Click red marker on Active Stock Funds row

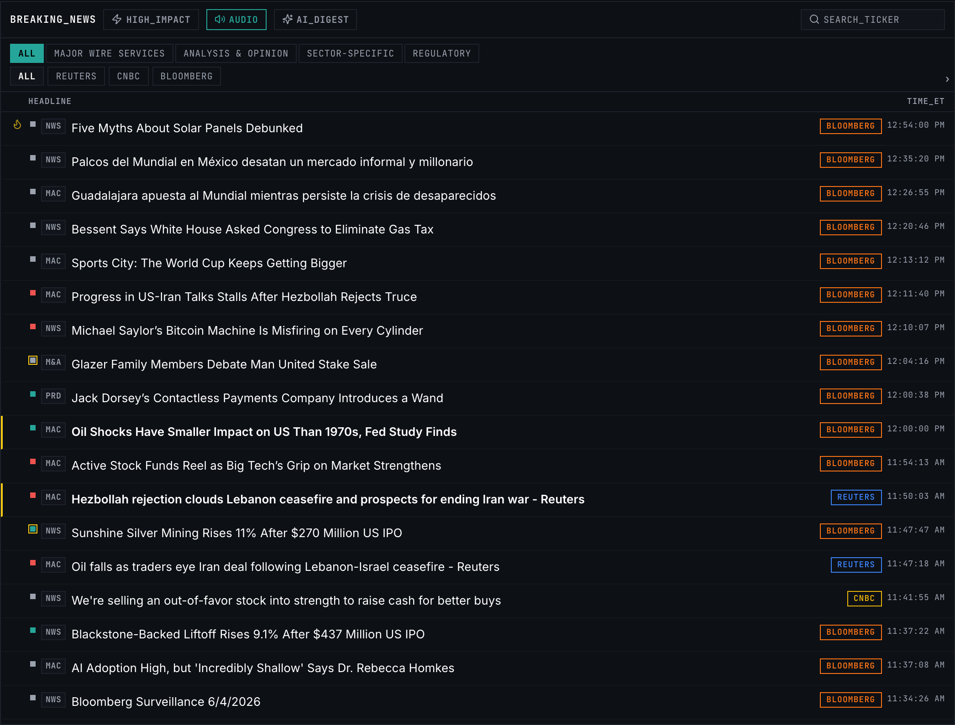[x=33, y=461]
